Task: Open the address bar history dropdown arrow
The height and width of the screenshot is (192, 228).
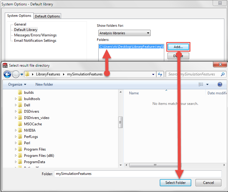Action: 153,74
